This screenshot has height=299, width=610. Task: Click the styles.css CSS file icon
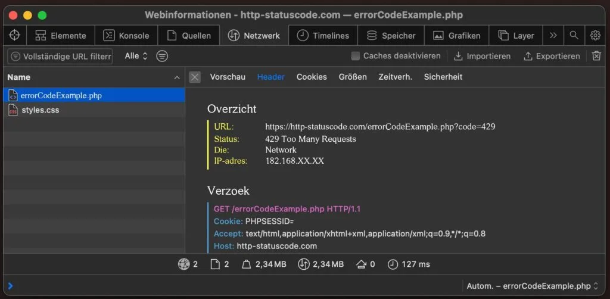pos(13,110)
